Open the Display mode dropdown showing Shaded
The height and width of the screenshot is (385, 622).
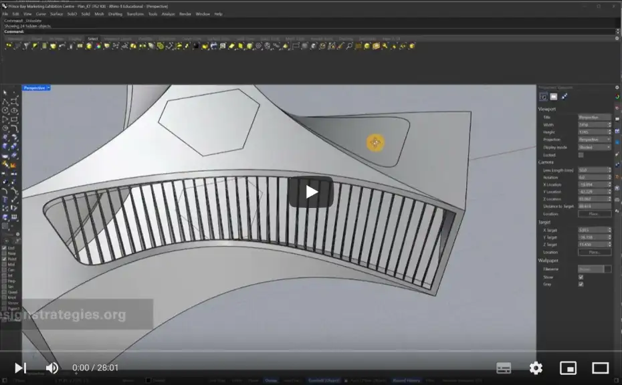[x=595, y=147]
